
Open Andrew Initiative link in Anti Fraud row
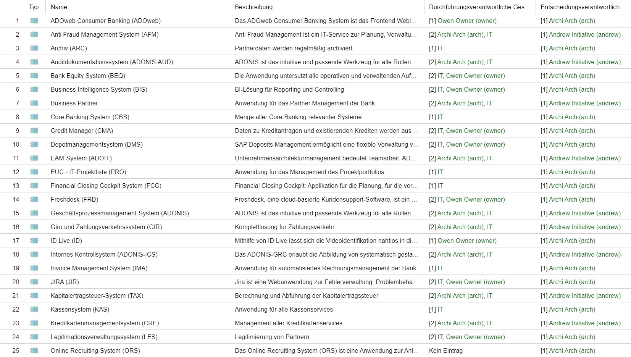click(585, 34)
